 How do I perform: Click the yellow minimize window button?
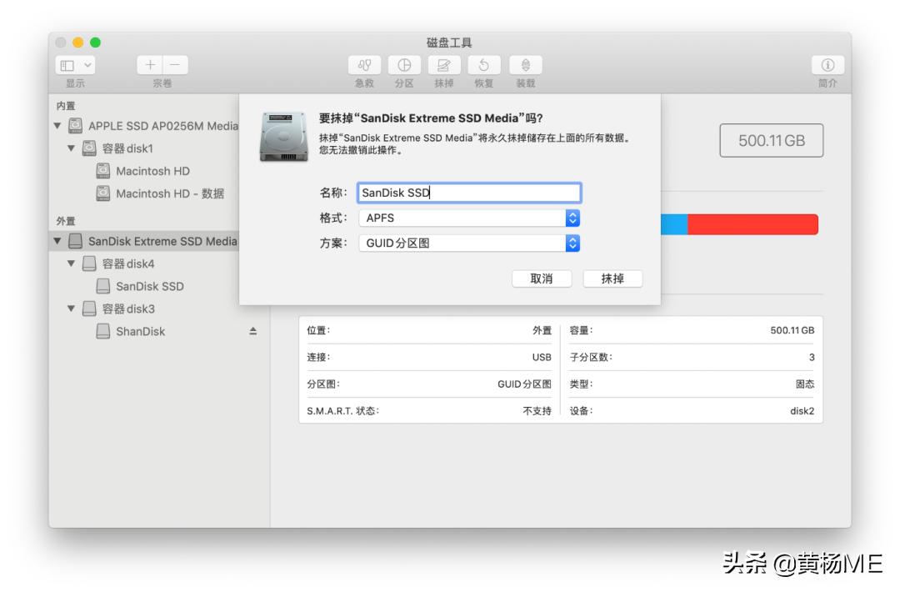[x=78, y=43]
